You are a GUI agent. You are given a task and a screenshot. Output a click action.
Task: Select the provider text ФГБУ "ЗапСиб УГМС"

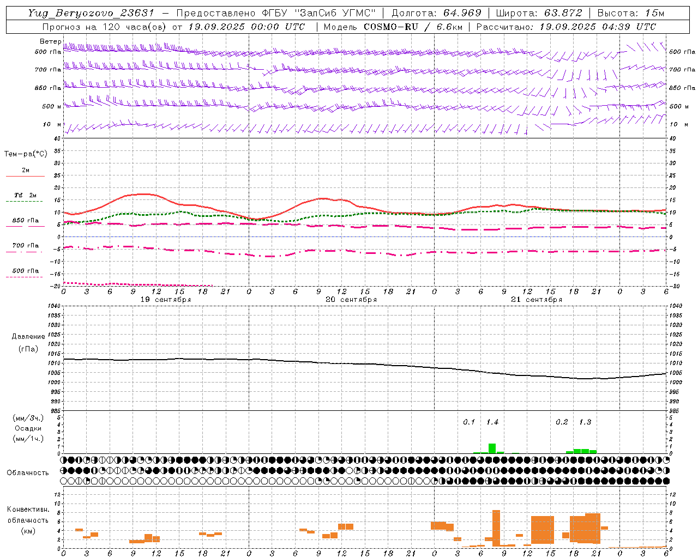[318, 13]
